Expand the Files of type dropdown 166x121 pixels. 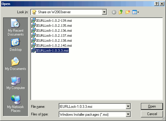point(128,114)
